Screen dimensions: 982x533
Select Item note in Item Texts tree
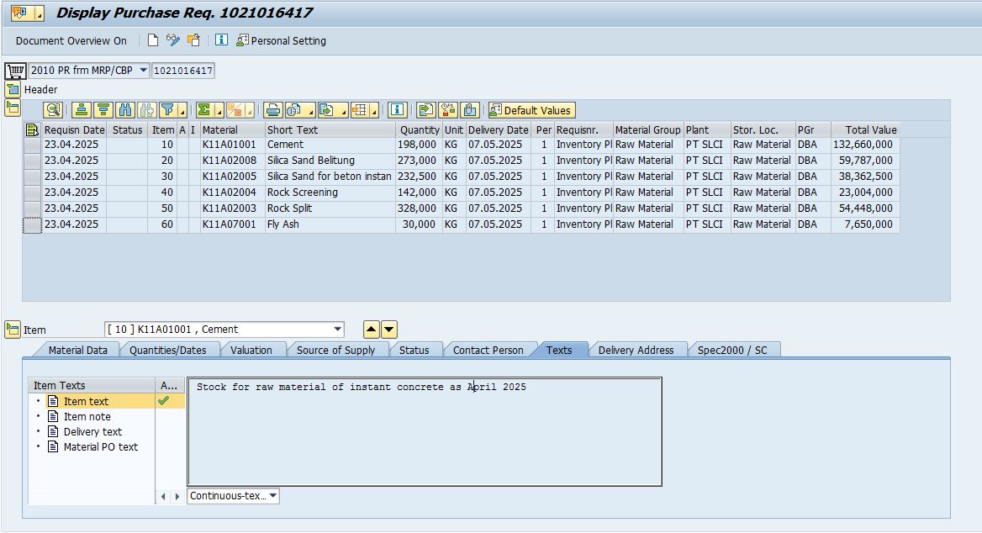[x=87, y=416]
